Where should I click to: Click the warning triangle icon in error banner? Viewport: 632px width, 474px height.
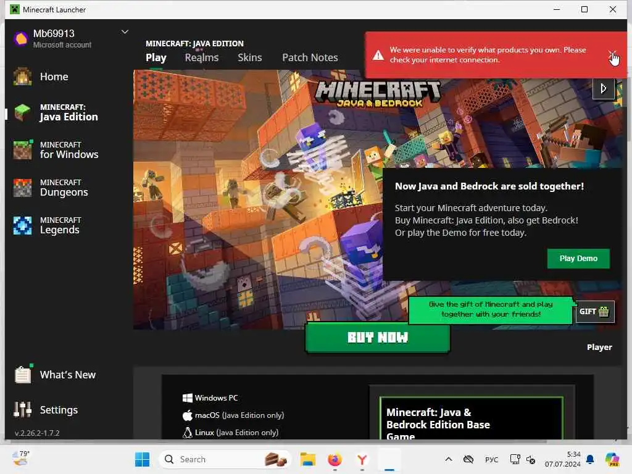coord(378,55)
